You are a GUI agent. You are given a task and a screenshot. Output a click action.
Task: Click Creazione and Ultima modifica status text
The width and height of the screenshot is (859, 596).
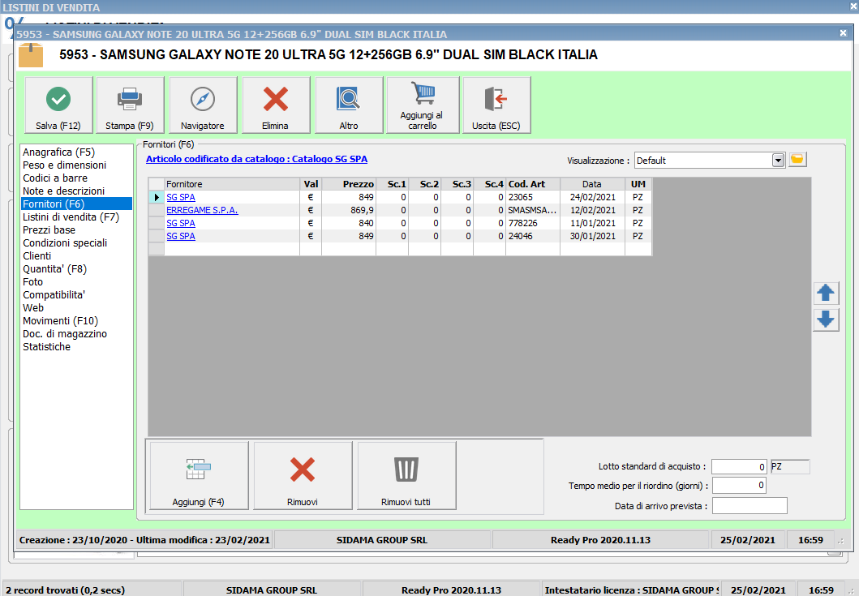pos(144,540)
